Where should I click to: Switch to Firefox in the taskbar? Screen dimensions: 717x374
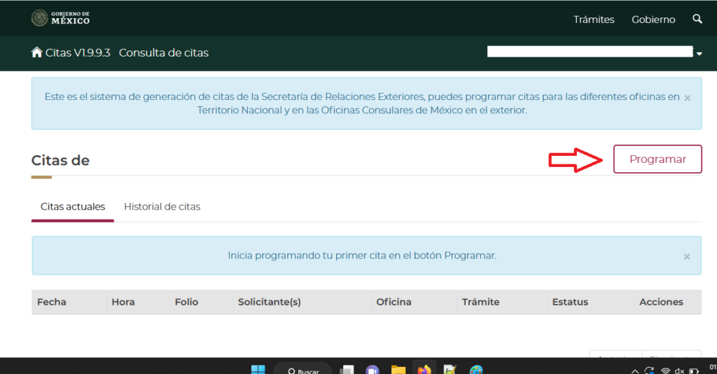[424, 369]
